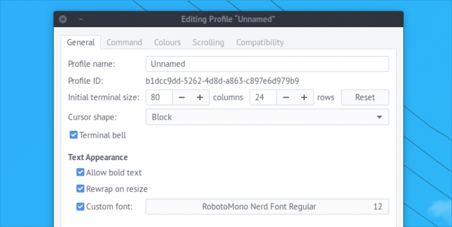Viewport: 452px width, 227px height.
Task: Click the rows value field showing 24
Action: coord(263,98)
